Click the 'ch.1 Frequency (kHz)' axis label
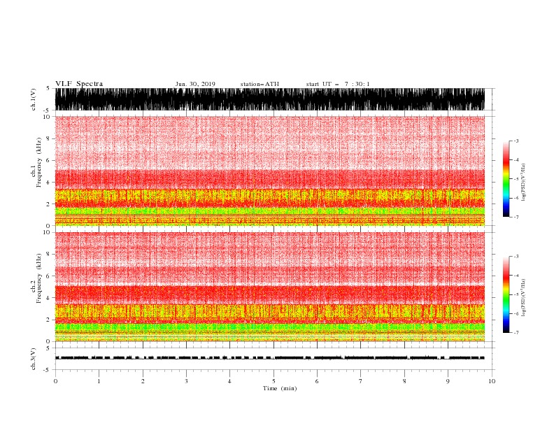The width and height of the screenshot is (554, 428). point(36,162)
